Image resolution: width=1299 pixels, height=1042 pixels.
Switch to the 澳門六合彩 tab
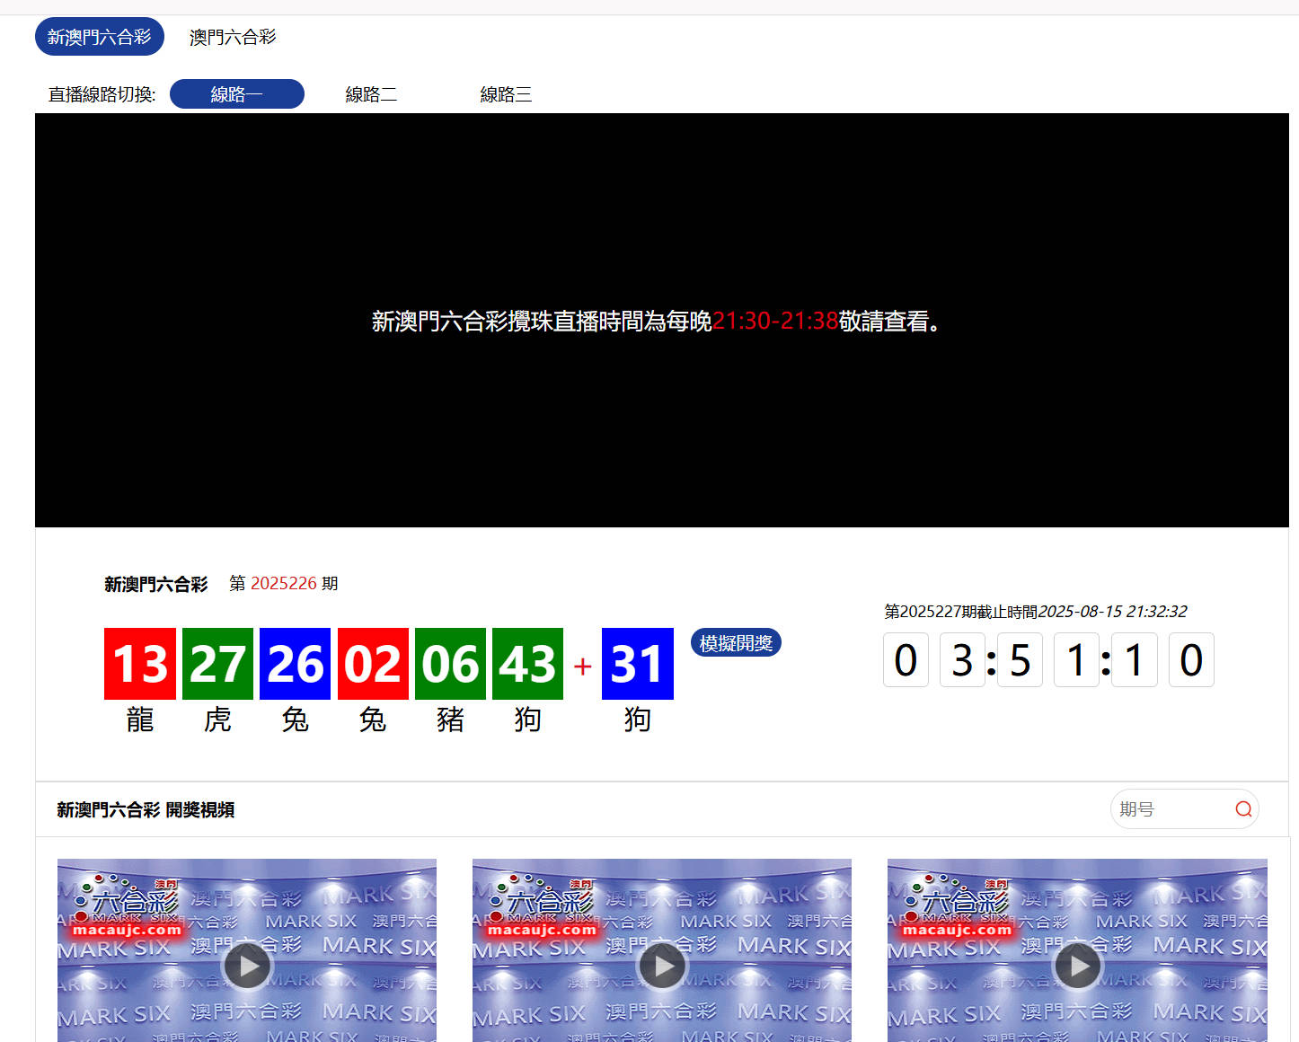[233, 37]
